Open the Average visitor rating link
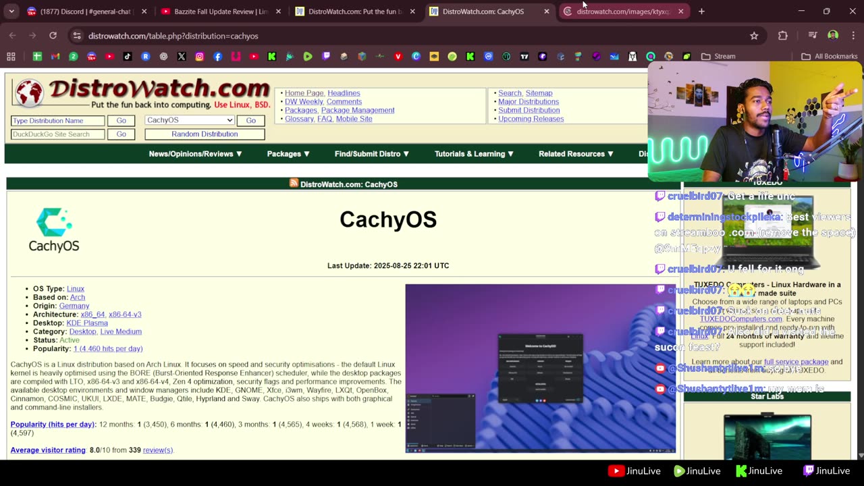This screenshot has height=486, width=864. point(48,450)
